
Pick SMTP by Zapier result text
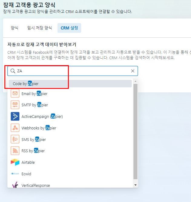coord(35,105)
